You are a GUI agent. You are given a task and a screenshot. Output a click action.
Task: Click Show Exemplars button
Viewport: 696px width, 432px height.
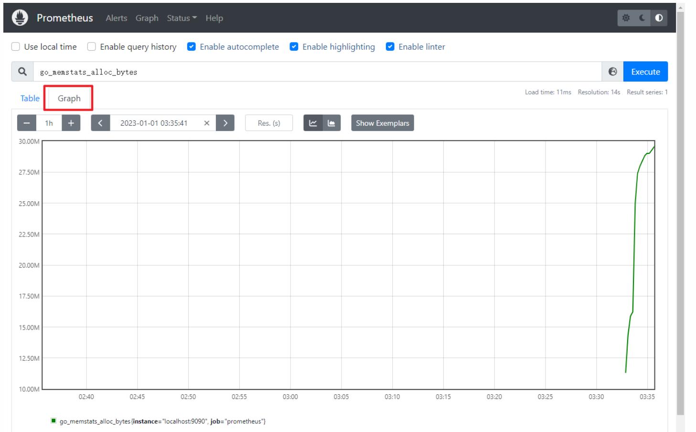pyautogui.click(x=383, y=123)
